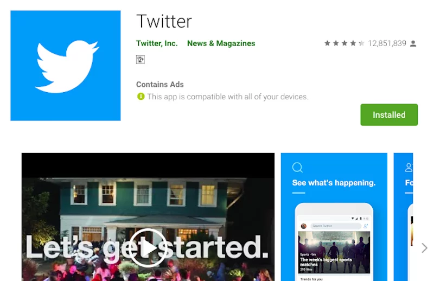The image size is (434, 281).
Task: Click the reviewers person icon
Action: [413, 43]
